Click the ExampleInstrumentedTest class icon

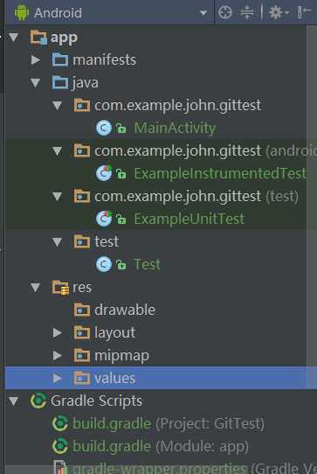(x=104, y=173)
